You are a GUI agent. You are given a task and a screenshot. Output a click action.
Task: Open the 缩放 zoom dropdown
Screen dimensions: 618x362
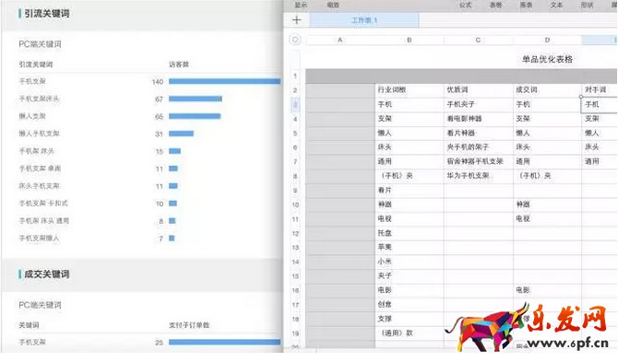point(333,5)
